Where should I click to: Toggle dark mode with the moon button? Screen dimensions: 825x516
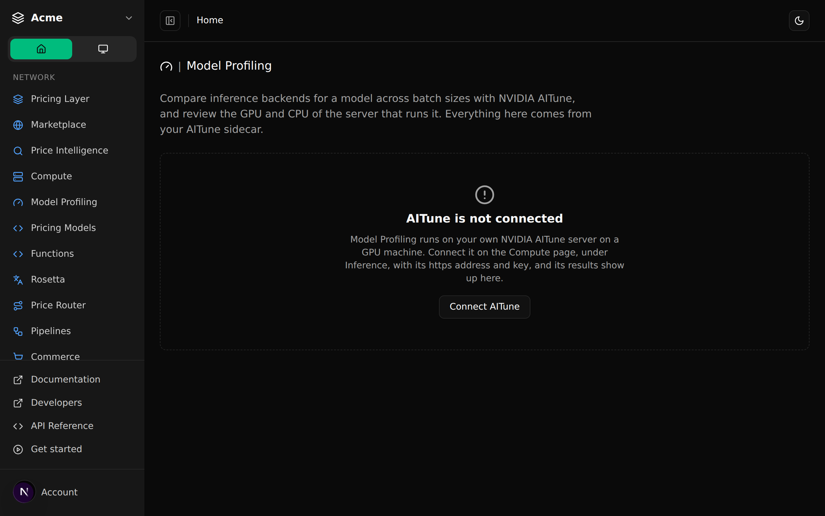click(799, 20)
